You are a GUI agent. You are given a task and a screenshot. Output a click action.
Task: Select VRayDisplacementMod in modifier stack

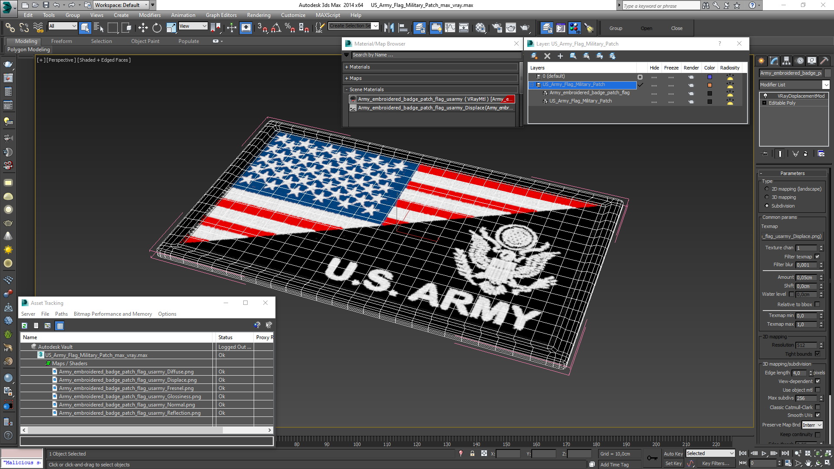tap(801, 96)
